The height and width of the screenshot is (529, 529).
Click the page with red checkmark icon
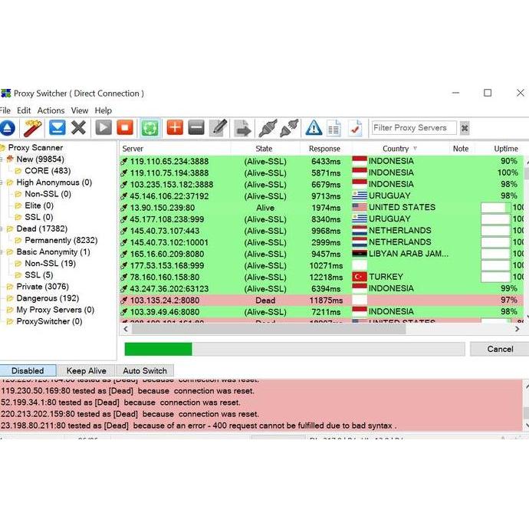click(355, 128)
